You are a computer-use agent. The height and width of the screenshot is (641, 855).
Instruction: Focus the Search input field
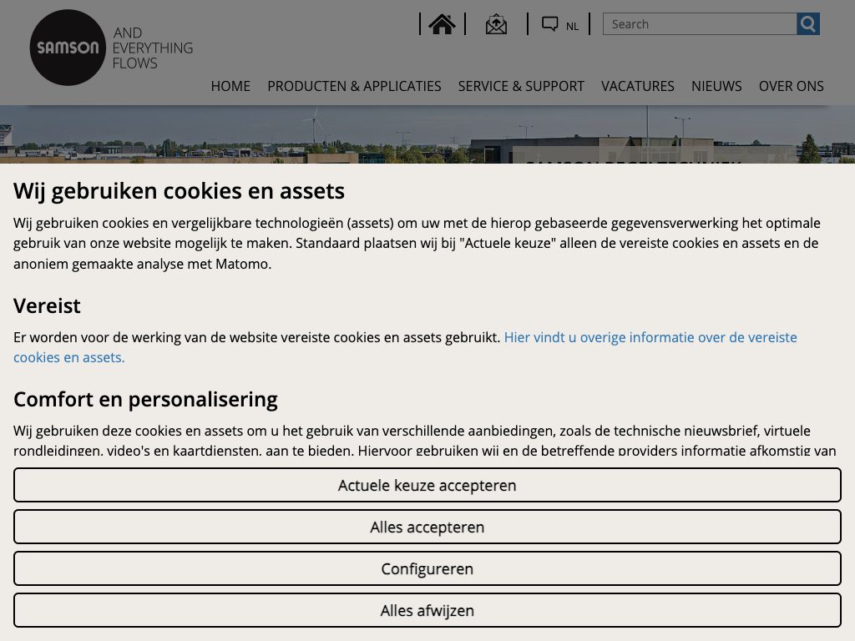pos(699,24)
